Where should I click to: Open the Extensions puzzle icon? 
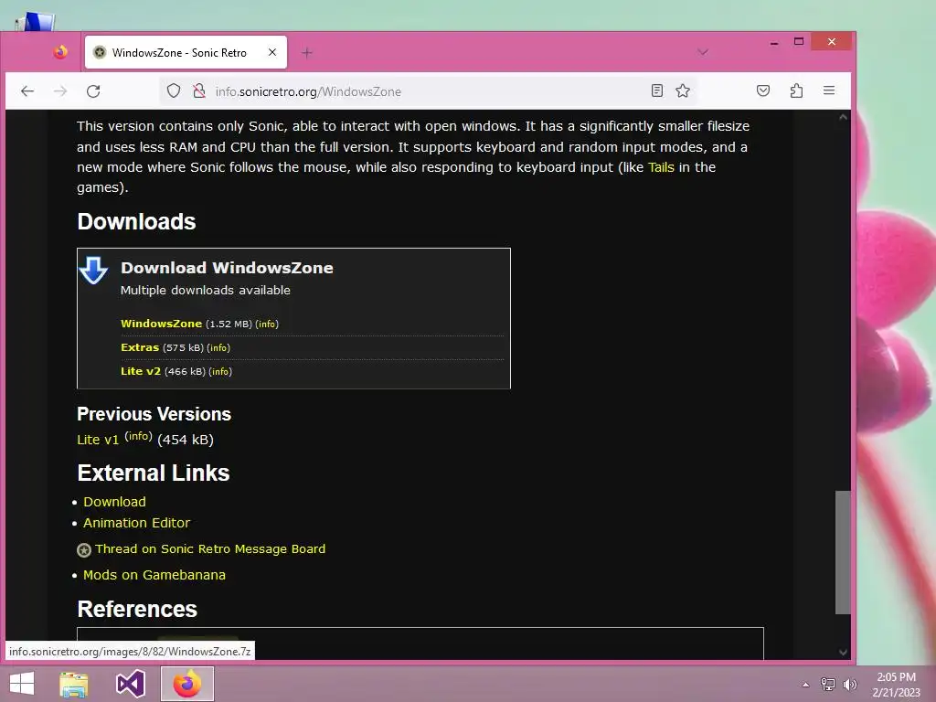[x=796, y=90]
